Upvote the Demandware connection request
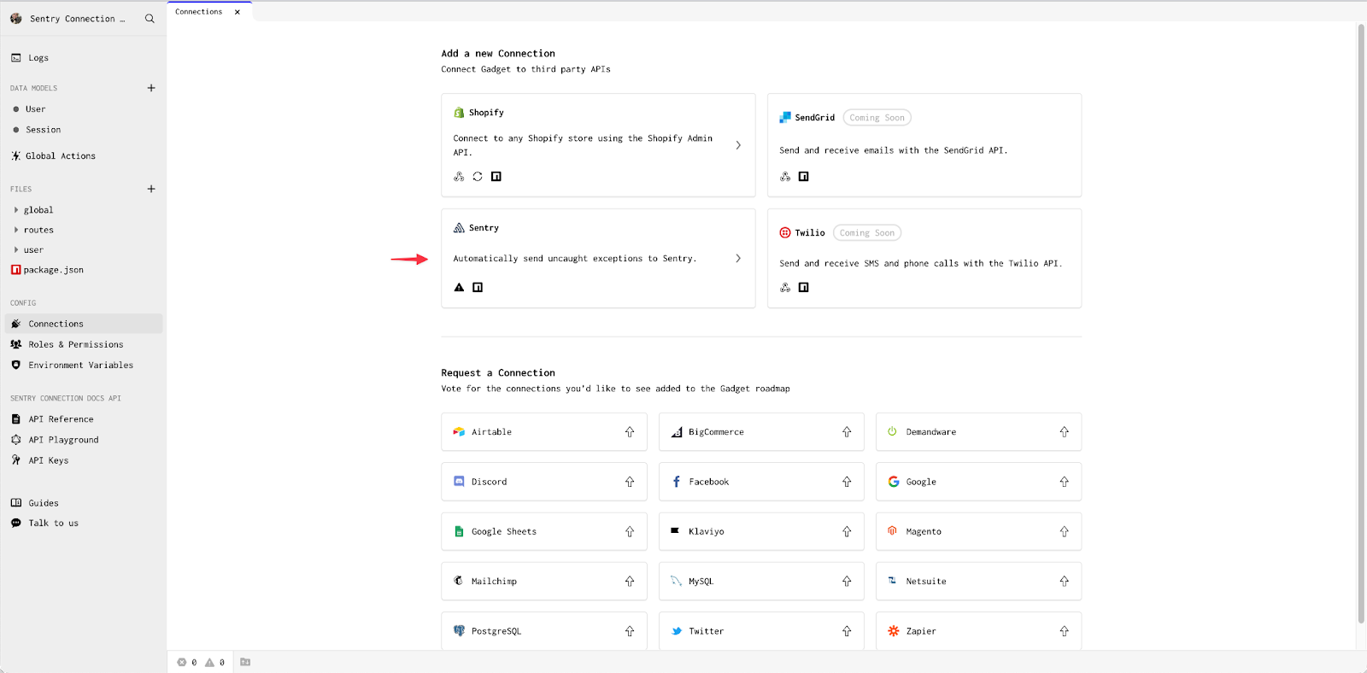 1065,432
